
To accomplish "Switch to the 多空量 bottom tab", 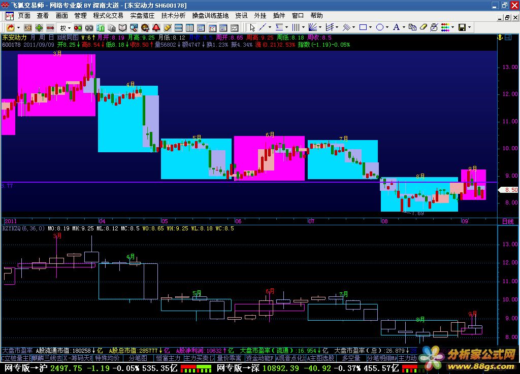I will coord(351,358).
